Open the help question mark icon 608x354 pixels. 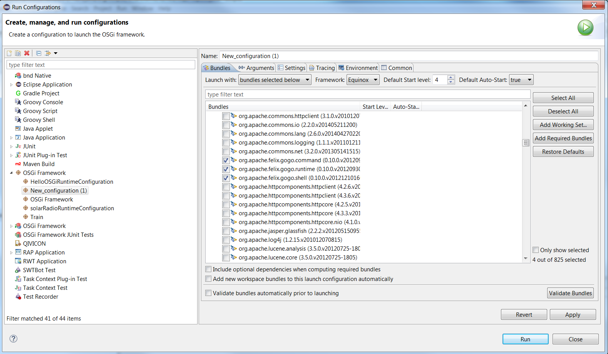13,339
